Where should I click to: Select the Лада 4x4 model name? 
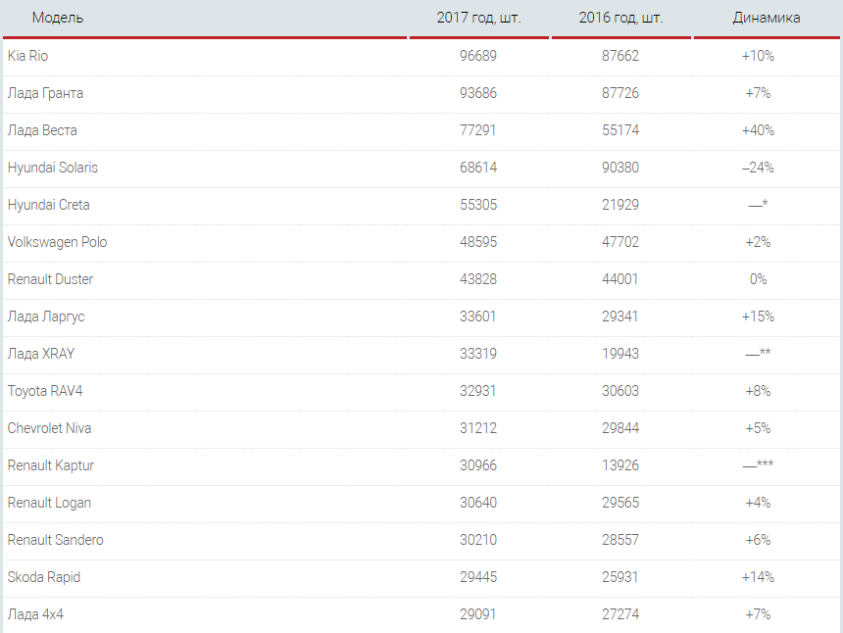35,614
